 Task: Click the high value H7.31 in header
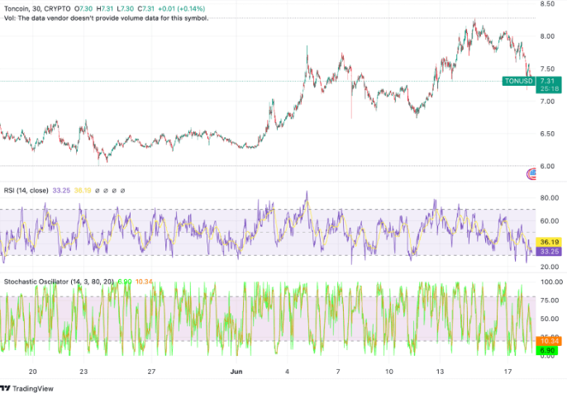point(105,8)
